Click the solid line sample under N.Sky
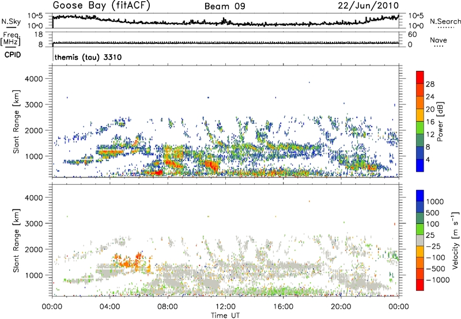 tap(11, 27)
